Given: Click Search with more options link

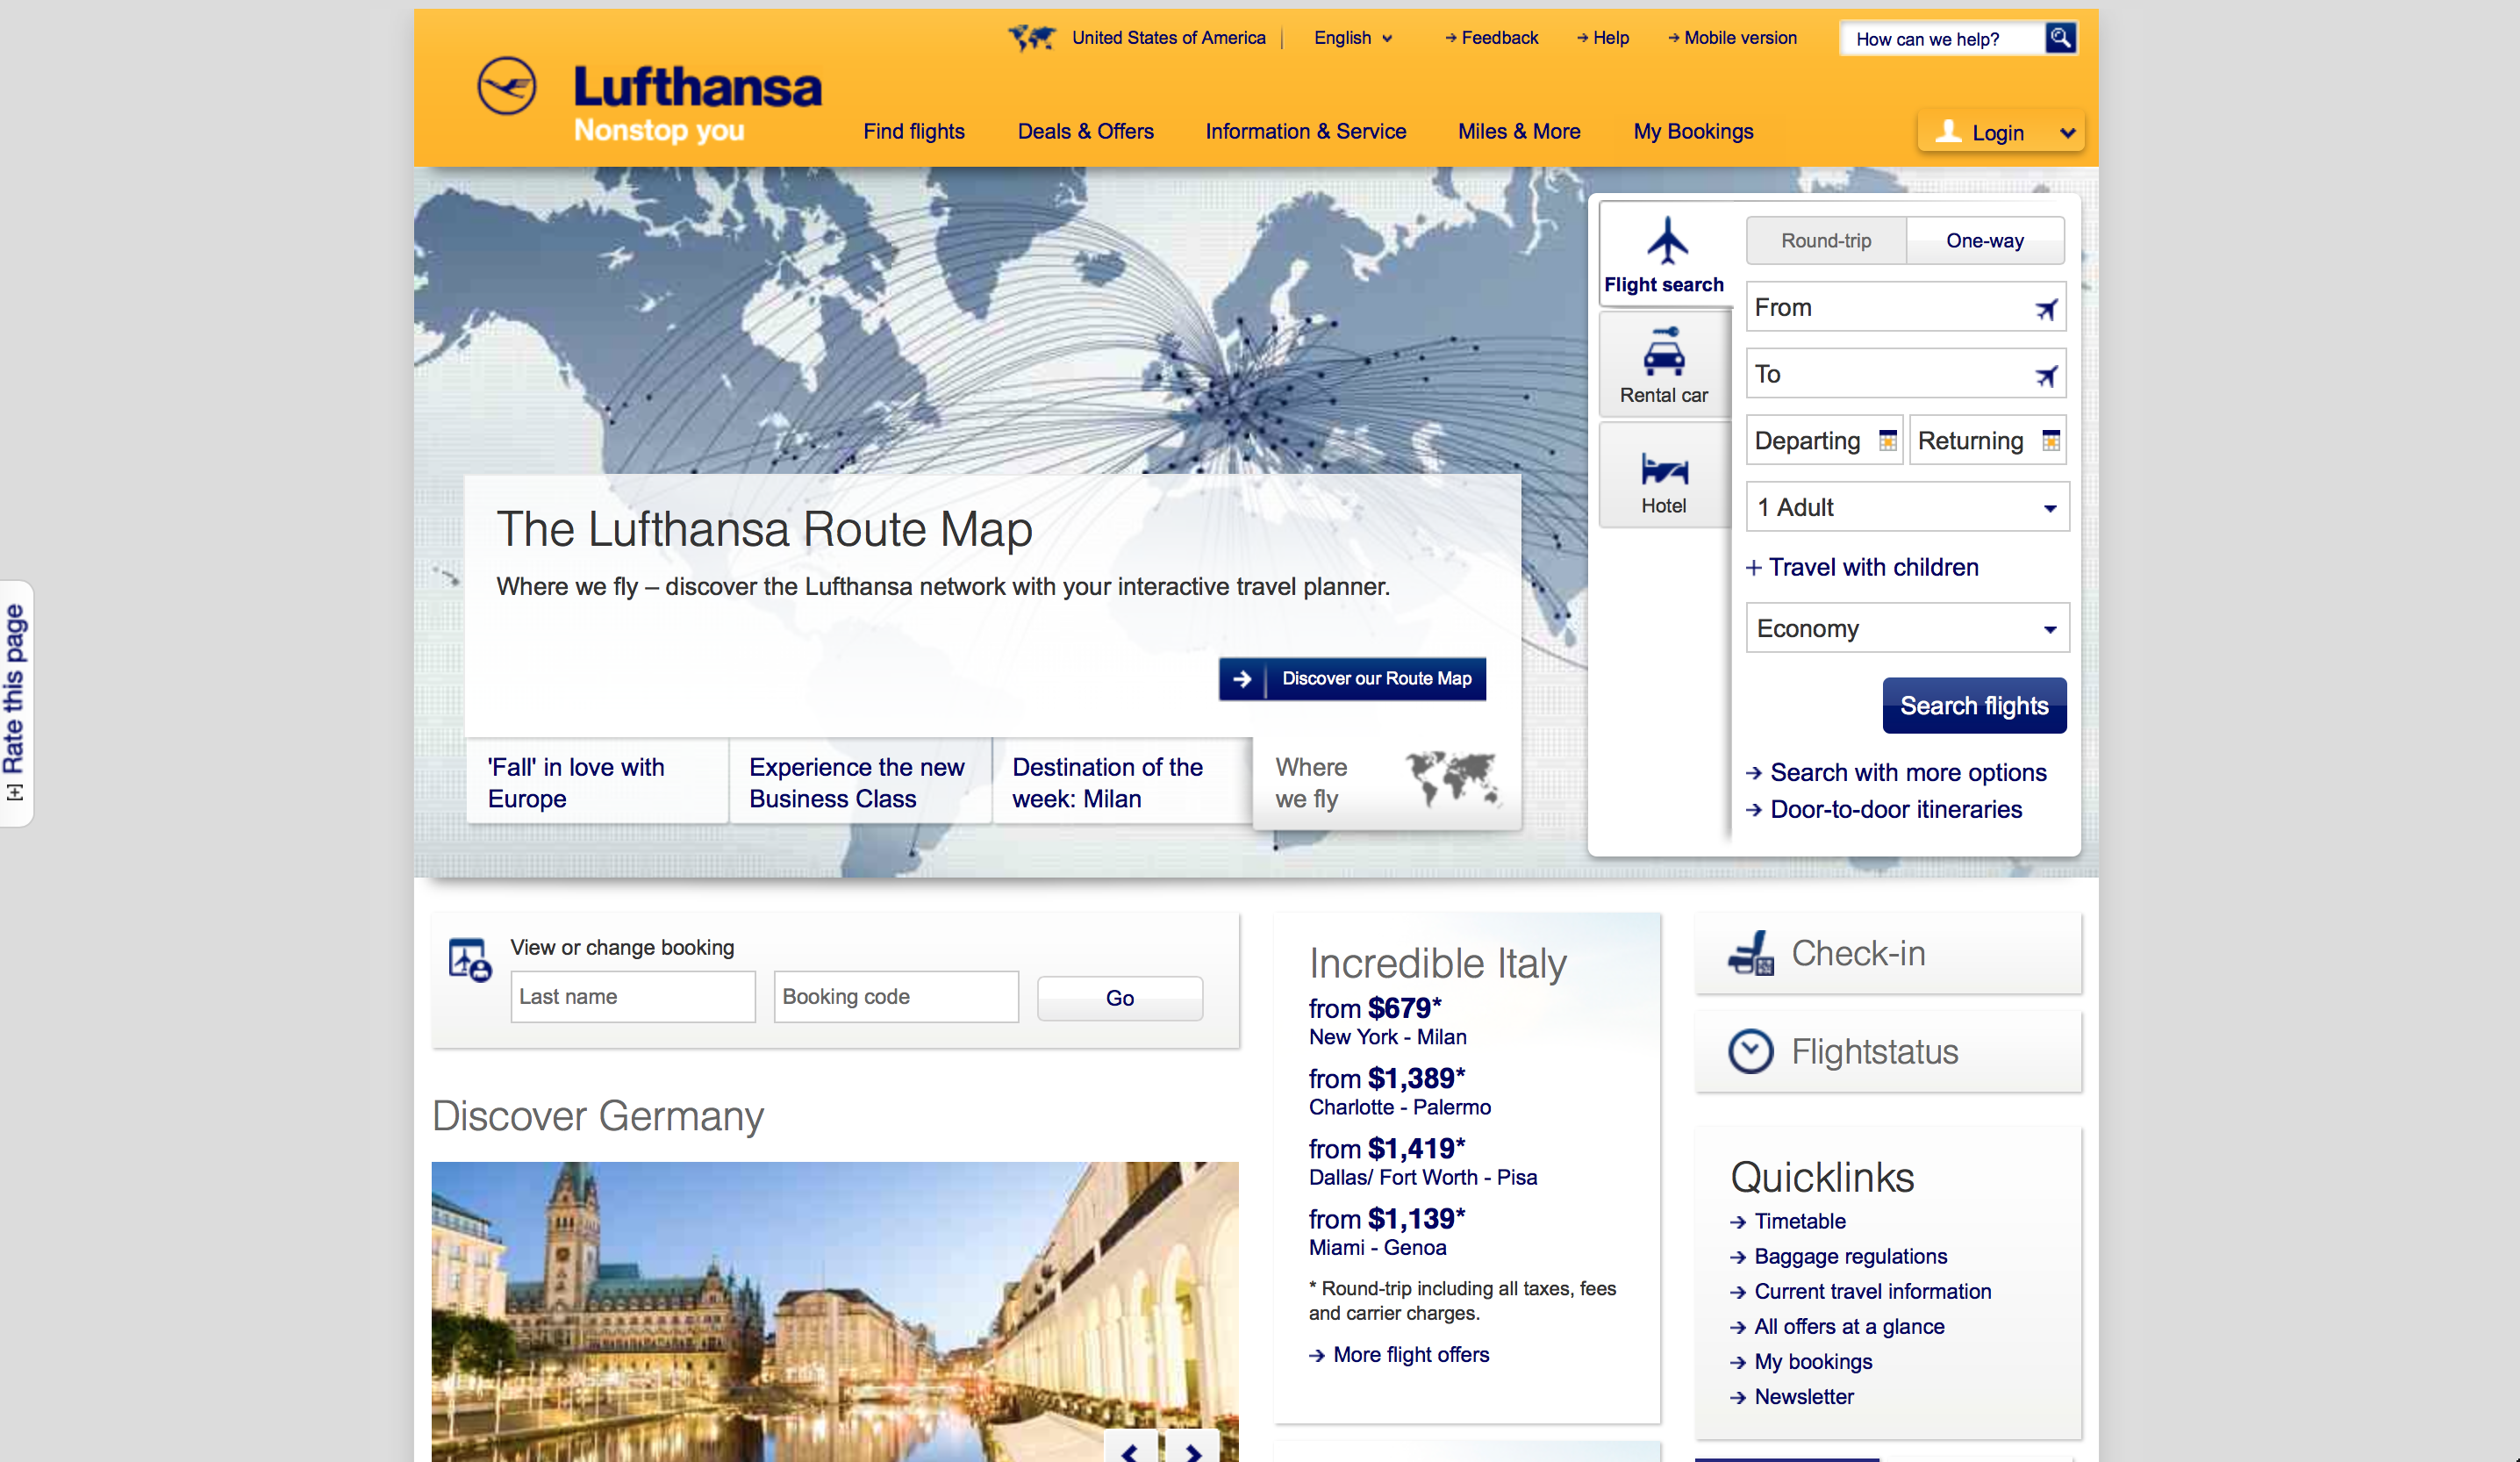Looking at the screenshot, I should click(x=1896, y=773).
